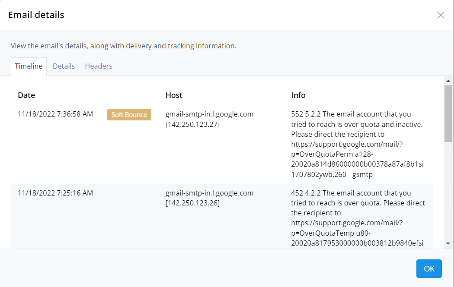Click the dialog description text
Image resolution: width=454 pixels, height=287 pixels.
tap(123, 46)
